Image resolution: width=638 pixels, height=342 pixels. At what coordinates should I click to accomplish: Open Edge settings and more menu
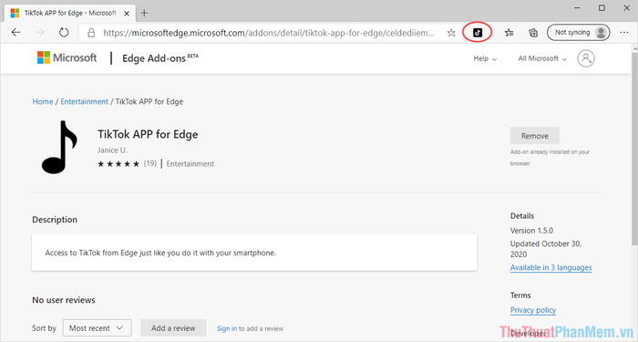click(x=624, y=33)
